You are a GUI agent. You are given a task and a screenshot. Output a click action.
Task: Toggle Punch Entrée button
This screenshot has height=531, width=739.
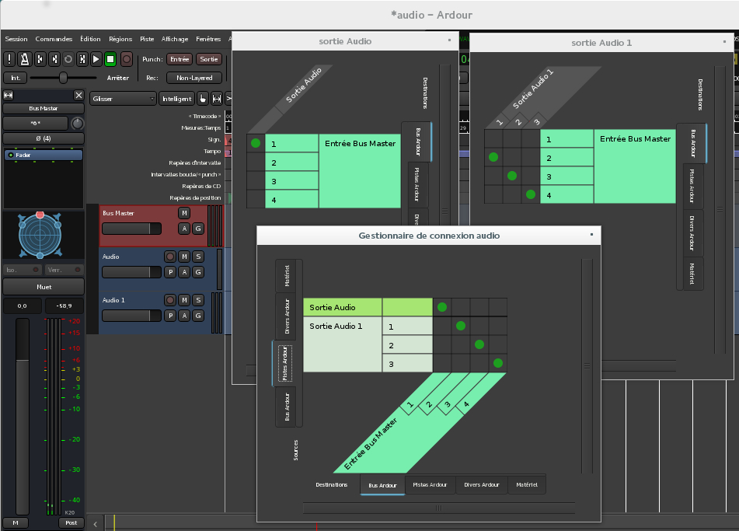pos(180,59)
